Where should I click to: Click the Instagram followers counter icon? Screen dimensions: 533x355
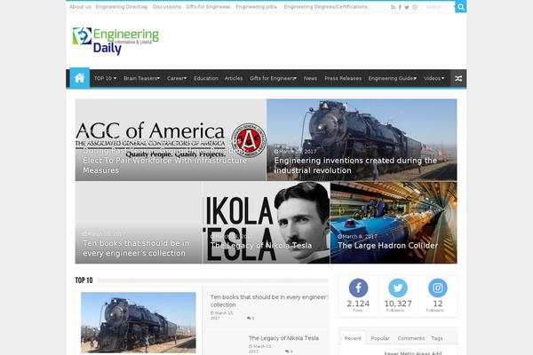tap(438, 288)
